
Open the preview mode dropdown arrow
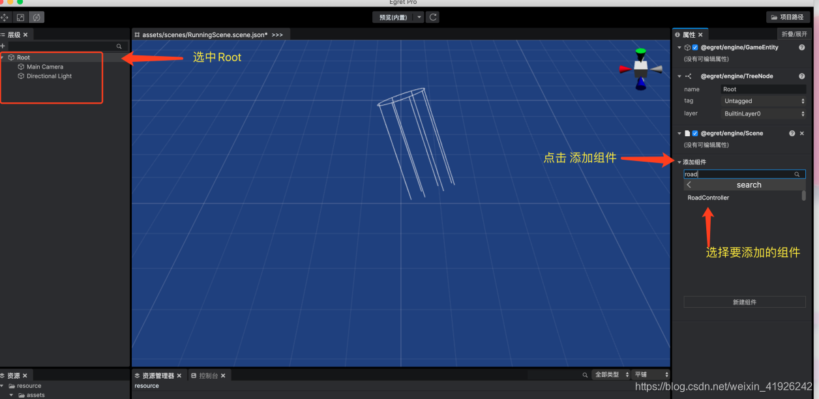pos(419,18)
